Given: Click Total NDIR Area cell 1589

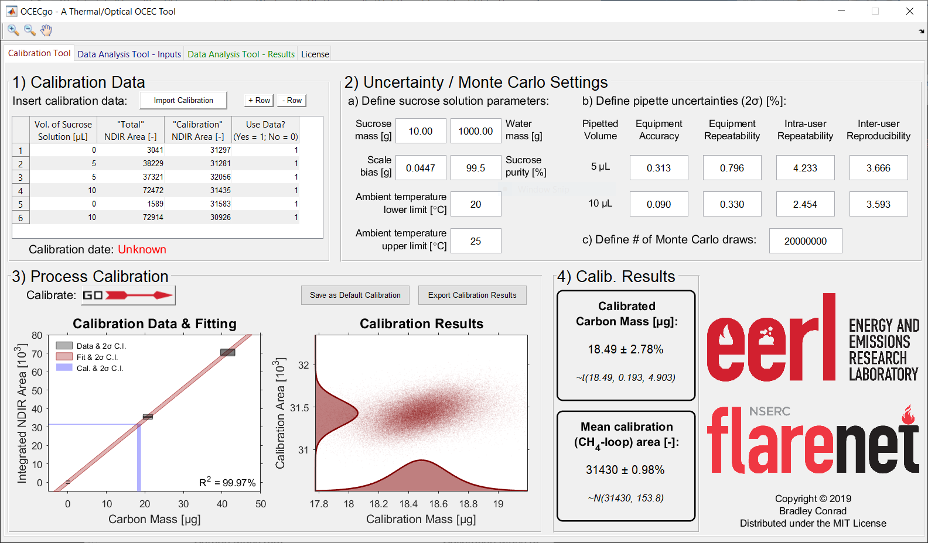Looking at the screenshot, I should 131,204.
